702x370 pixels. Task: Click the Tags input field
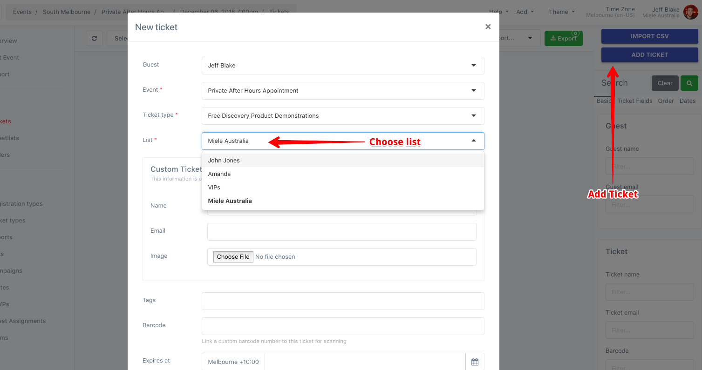(343, 301)
